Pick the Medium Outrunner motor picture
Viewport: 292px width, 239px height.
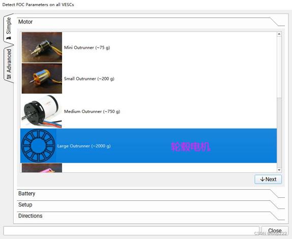[42, 111]
